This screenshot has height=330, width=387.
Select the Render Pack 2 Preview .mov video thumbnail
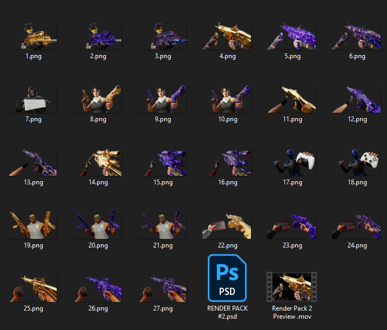[x=291, y=286]
